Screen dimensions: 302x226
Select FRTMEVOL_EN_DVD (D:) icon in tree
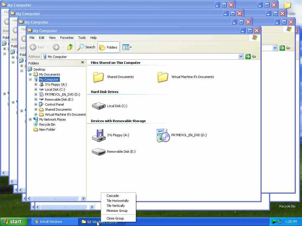(41, 94)
